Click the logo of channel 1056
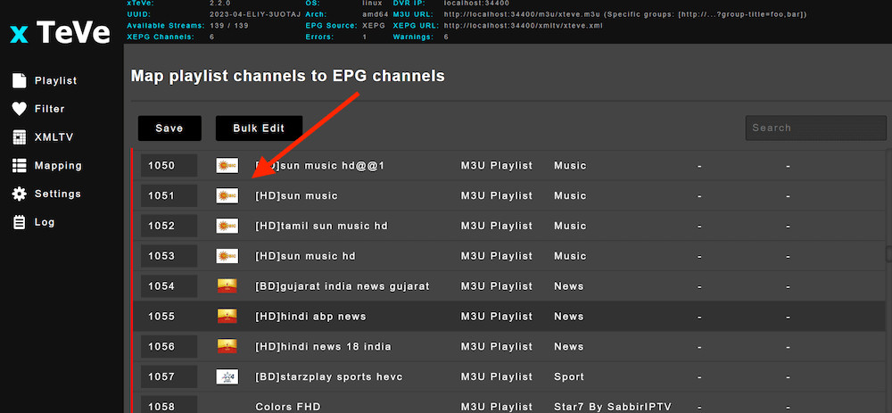892x413 pixels. [x=227, y=346]
